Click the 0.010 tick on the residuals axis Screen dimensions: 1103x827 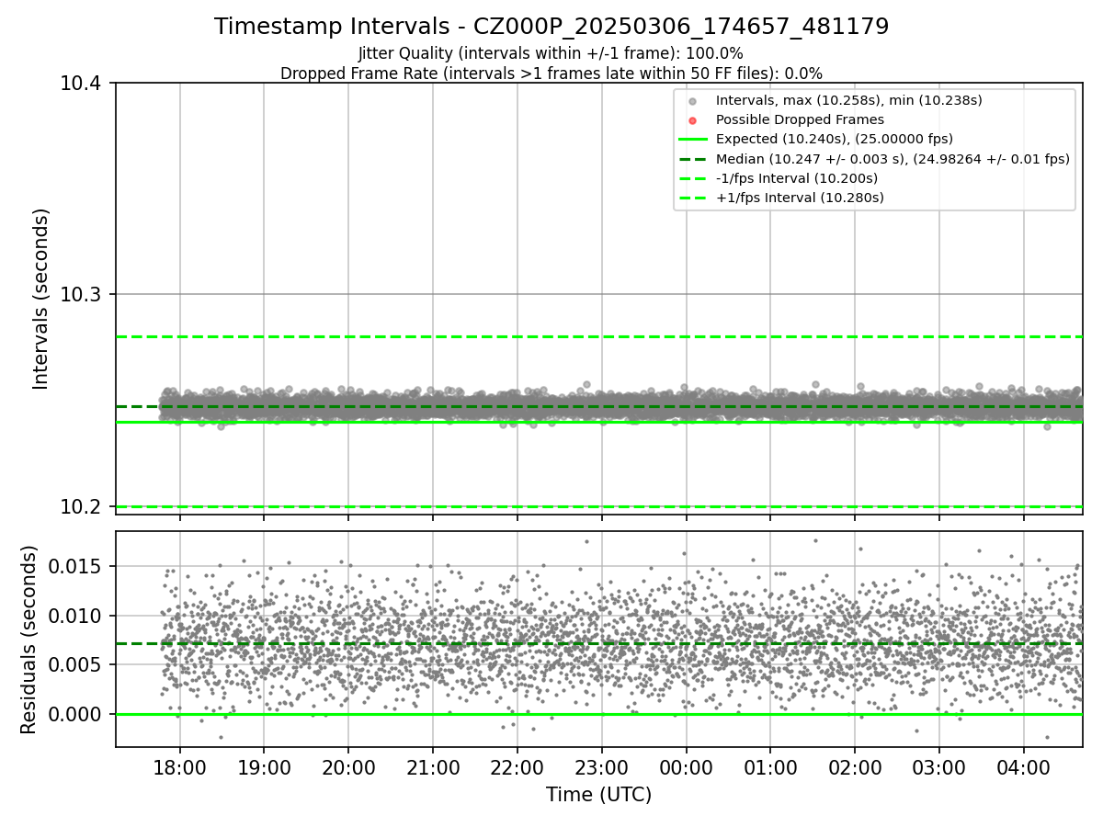coord(77,616)
